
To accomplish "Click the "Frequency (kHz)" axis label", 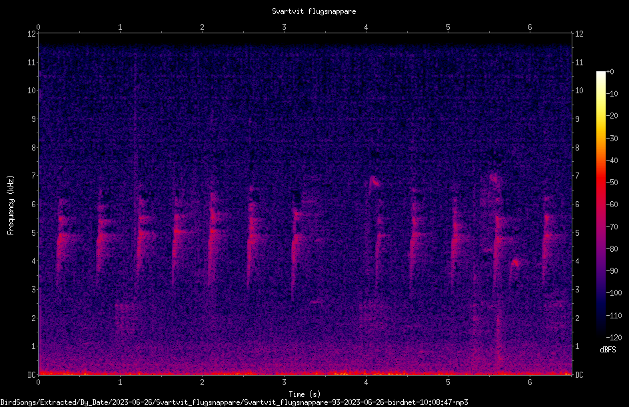I will [11, 204].
